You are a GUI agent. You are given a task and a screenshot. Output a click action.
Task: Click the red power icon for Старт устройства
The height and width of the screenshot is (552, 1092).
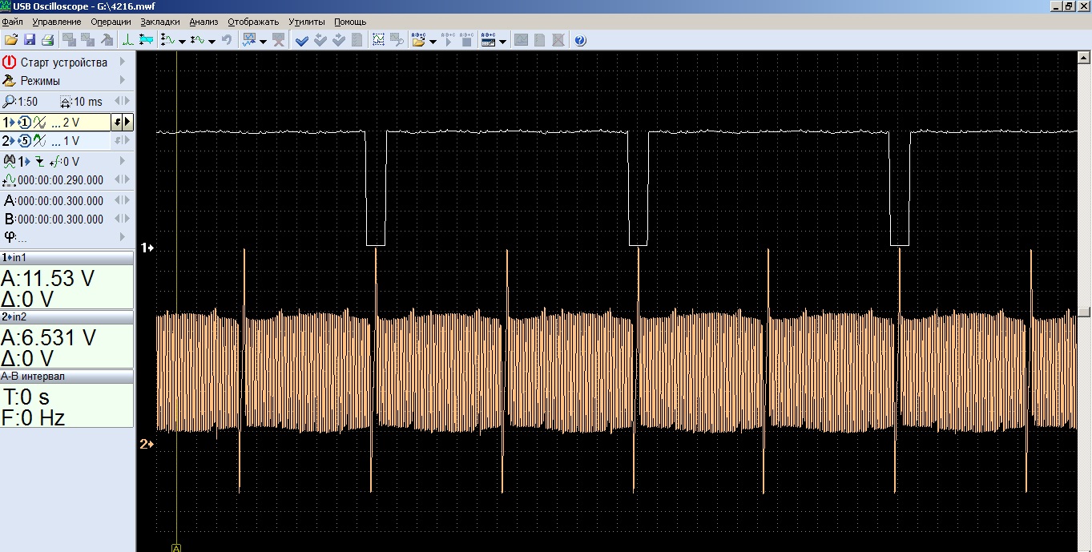click(x=10, y=62)
